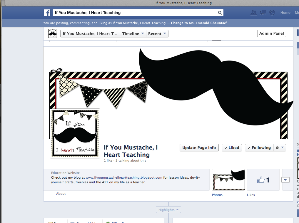Open the notifications globe icon
The image size is (299, 223).
point(272,13)
